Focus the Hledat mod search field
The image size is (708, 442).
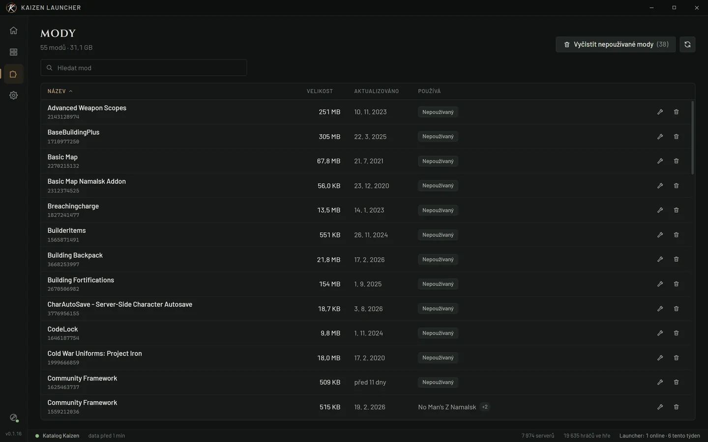click(x=144, y=68)
